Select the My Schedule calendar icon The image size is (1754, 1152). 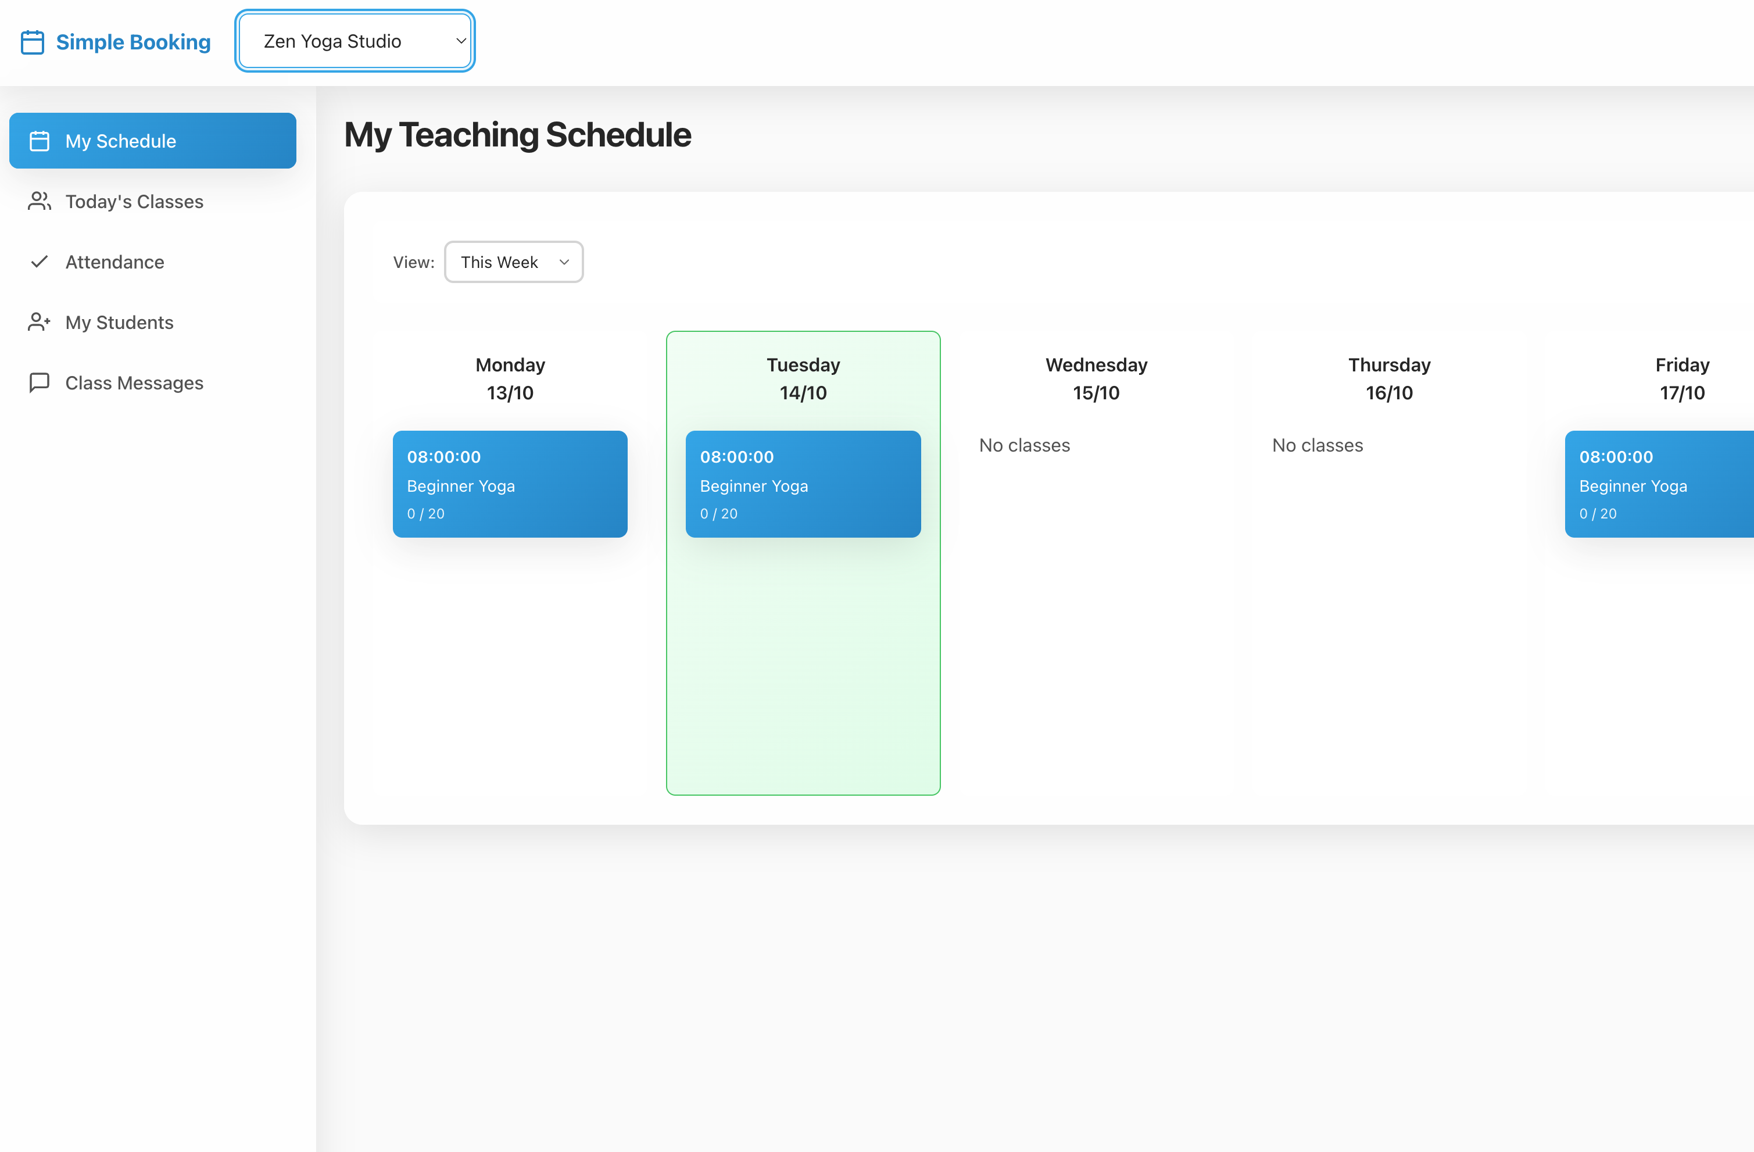pyautogui.click(x=39, y=141)
